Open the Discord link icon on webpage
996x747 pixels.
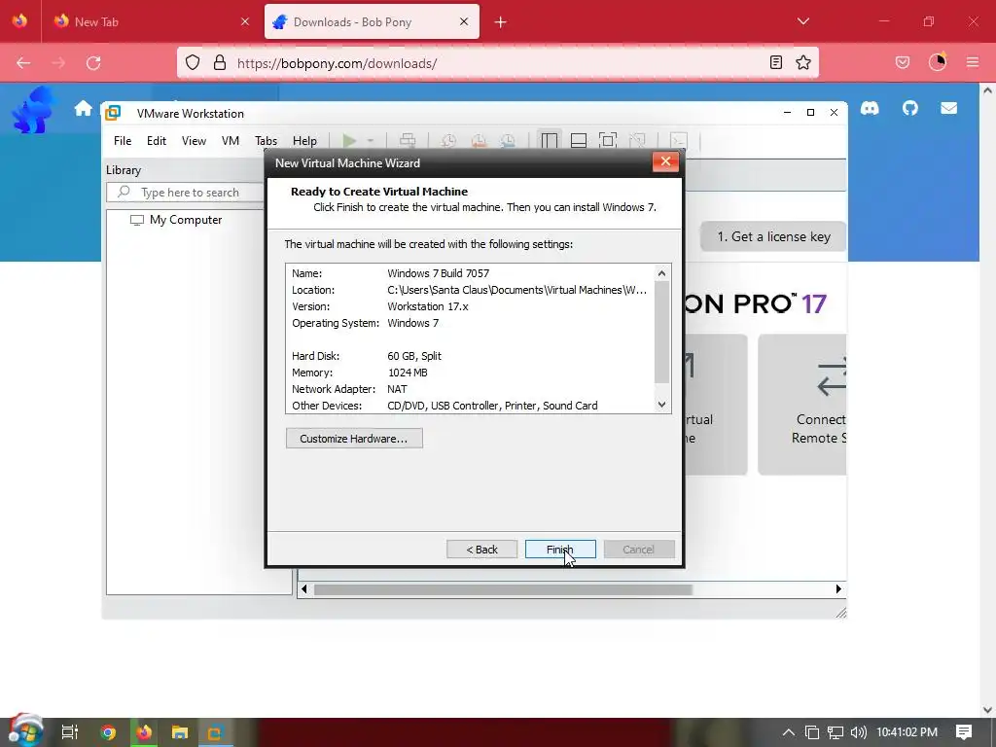[870, 108]
